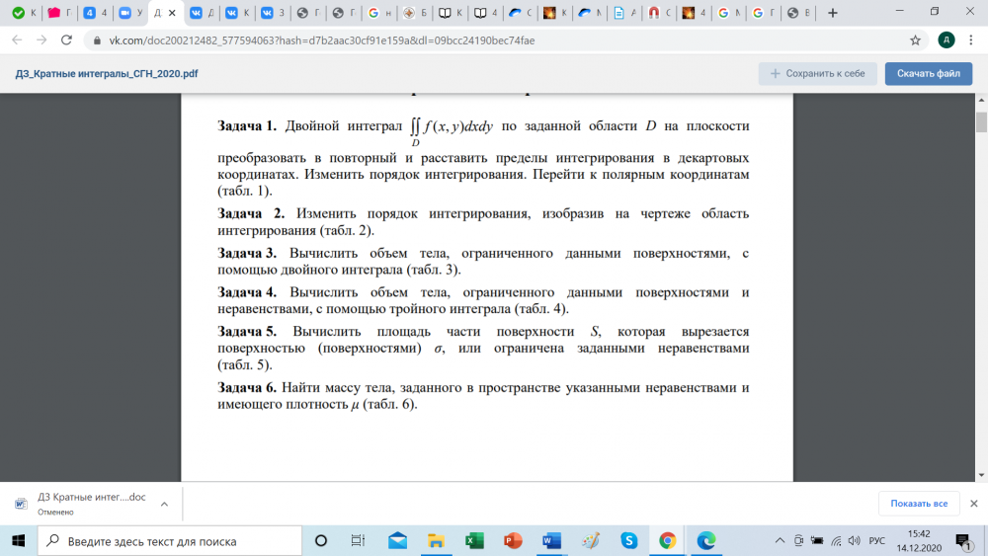988x556 pixels.
Task: Close the current ДЗ PDF tab
Action: point(172,13)
